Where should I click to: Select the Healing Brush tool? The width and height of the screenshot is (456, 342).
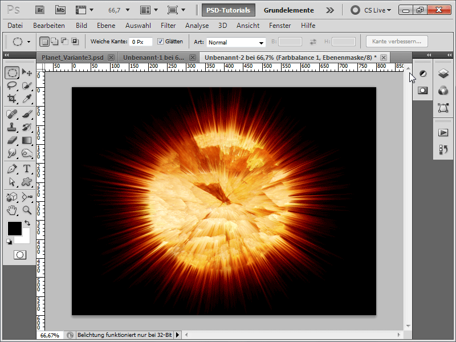pyautogui.click(x=12, y=114)
